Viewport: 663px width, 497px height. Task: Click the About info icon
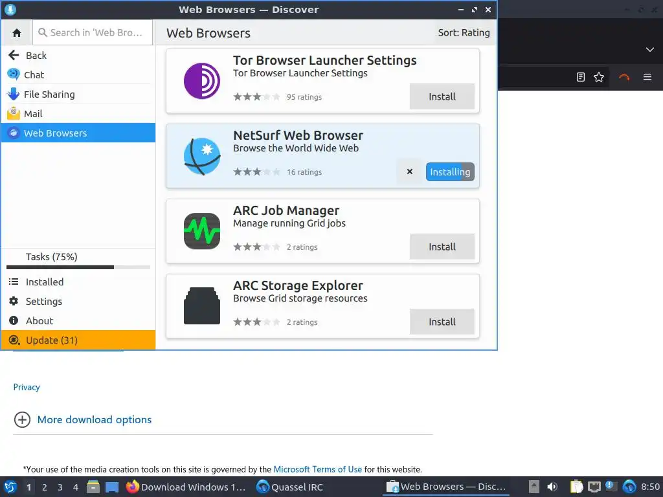point(14,320)
